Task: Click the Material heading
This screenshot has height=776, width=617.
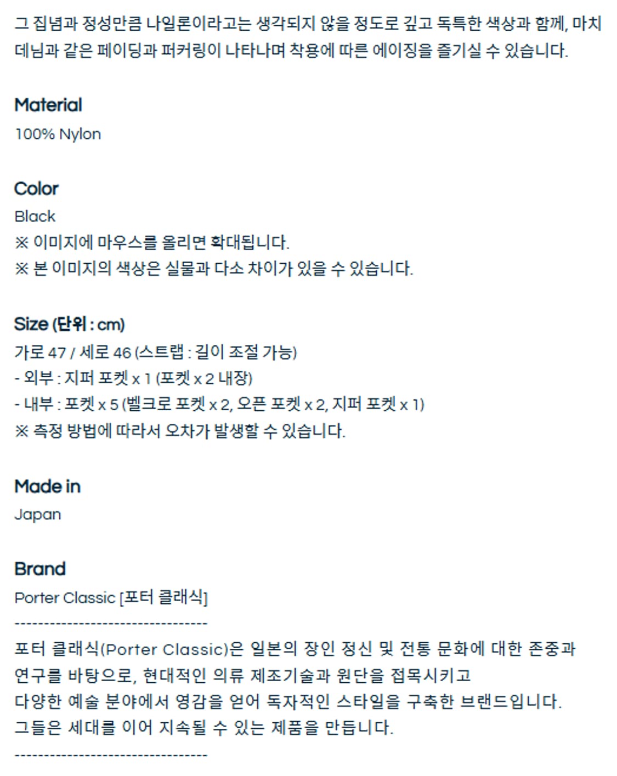Action: [48, 105]
